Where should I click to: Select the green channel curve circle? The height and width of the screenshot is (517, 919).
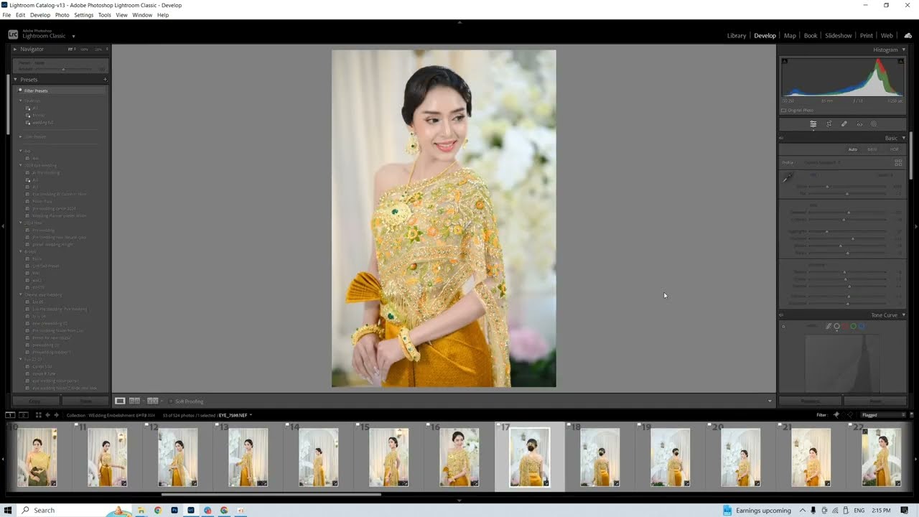coord(854,326)
